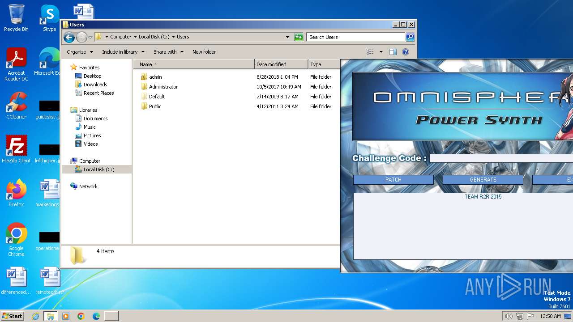Select Local Disk (C:) in the navigation pane
This screenshot has width=573, height=322.
click(x=97, y=169)
